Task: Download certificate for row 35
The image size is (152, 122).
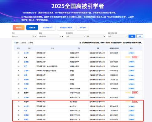Action: pyautogui.click(x=131, y=115)
